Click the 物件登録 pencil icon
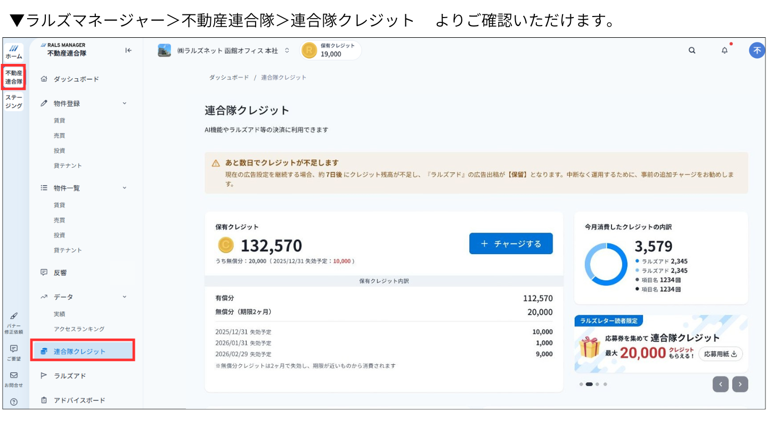Viewport: 767px width, 426px height. point(44,103)
